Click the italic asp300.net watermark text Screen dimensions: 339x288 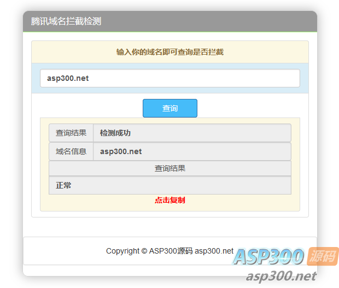(x=281, y=277)
